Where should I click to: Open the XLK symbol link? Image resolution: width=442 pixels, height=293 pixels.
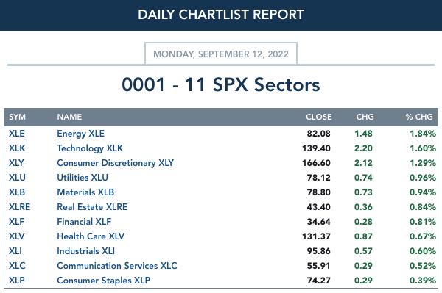(x=17, y=148)
